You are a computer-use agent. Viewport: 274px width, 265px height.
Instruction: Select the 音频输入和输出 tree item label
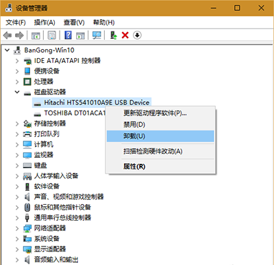click(x=56, y=260)
